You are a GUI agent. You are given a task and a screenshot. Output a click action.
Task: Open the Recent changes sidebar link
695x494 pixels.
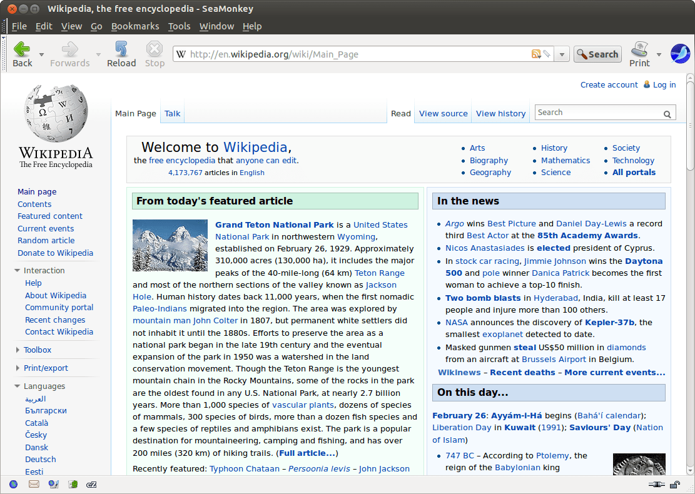pyautogui.click(x=55, y=320)
